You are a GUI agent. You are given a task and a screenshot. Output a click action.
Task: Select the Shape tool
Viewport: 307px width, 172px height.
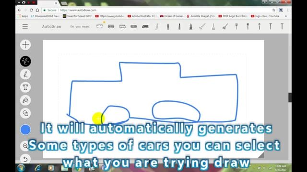(x=25, y=113)
